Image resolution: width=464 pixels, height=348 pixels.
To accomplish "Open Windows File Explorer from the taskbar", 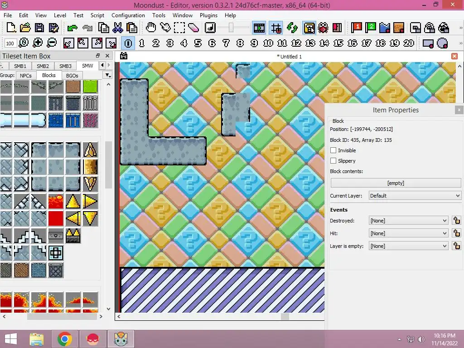I will [36, 339].
